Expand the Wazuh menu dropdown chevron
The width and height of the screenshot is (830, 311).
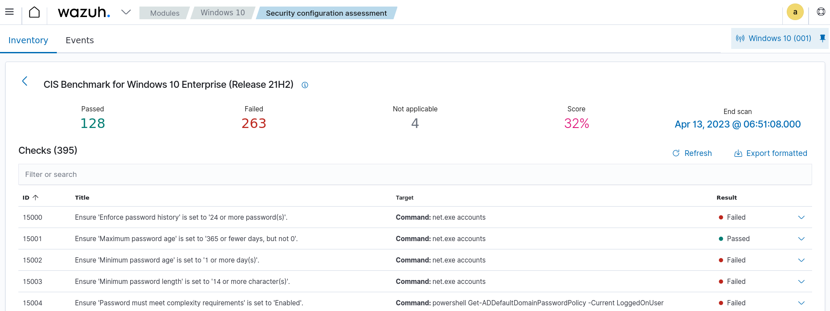(x=126, y=12)
